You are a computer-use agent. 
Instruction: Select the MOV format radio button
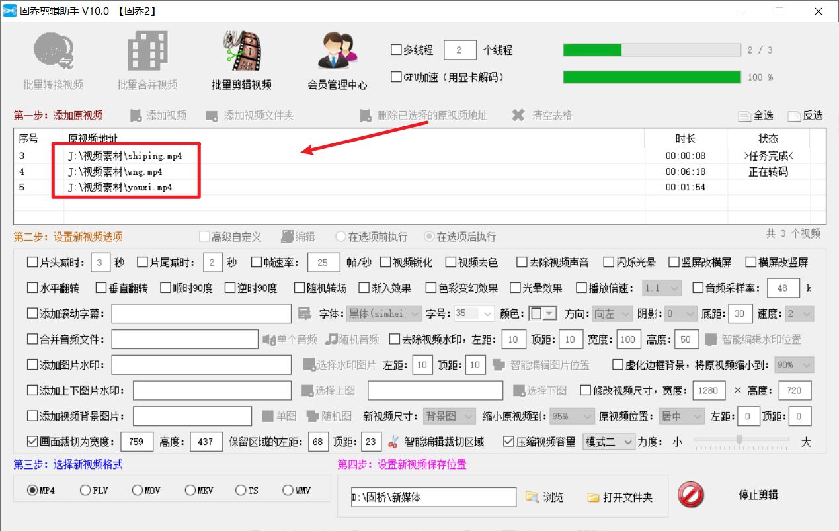click(138, 491)
